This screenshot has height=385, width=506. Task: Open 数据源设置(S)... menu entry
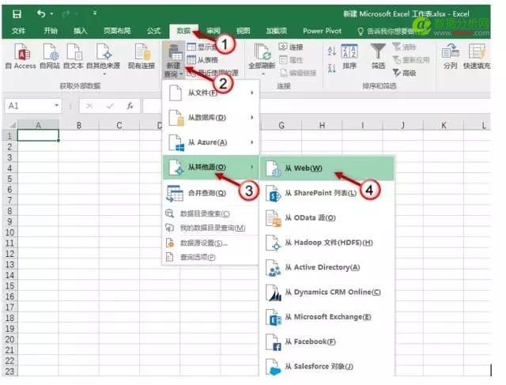click(x=211, y=243)
